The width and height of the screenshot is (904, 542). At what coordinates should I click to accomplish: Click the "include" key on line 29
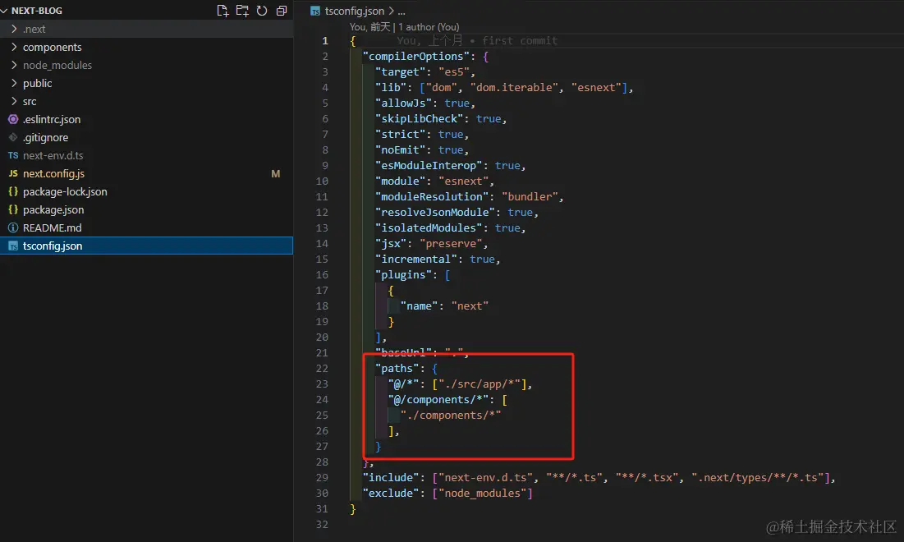tap(391, 477)
